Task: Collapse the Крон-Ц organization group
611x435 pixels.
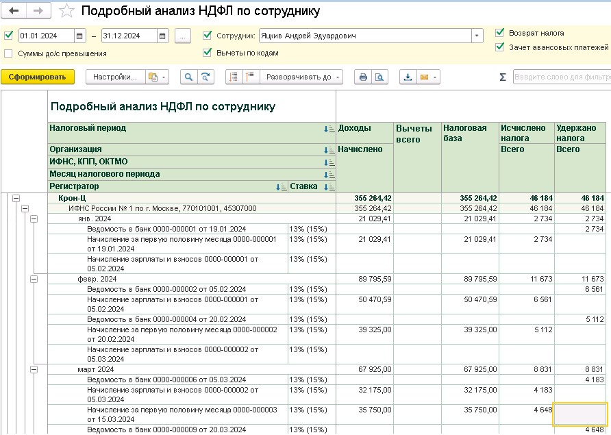Action: tap(16, 199)
